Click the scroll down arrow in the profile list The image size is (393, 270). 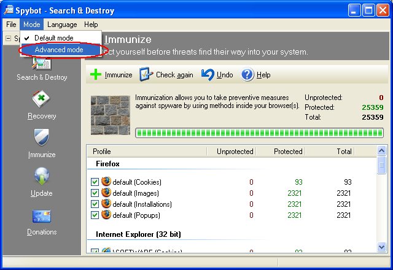pyautogui.click(x=381, y=247)
